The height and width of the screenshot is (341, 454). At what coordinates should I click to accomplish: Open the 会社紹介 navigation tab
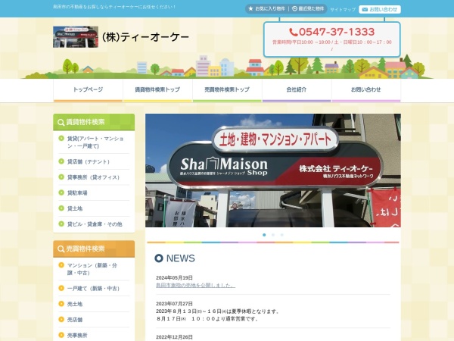click(297, 90)
